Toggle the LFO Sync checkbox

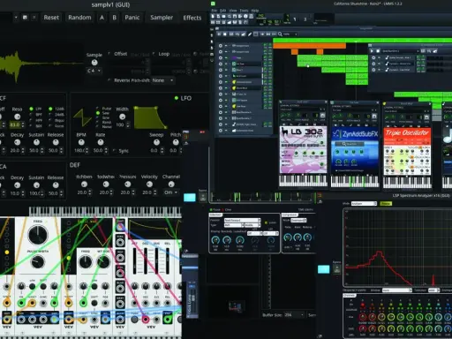[x=115, y=151]
